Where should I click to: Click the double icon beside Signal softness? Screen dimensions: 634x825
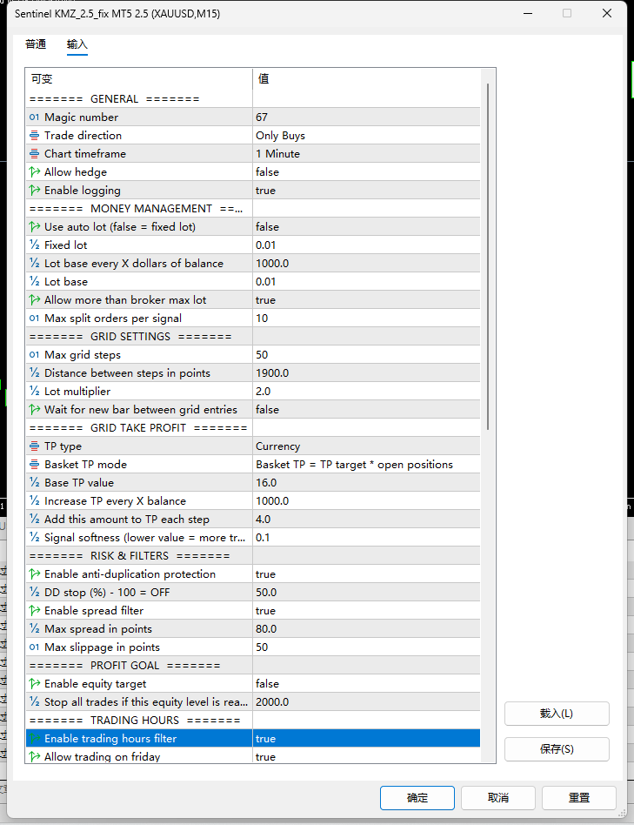click(34, 538)
